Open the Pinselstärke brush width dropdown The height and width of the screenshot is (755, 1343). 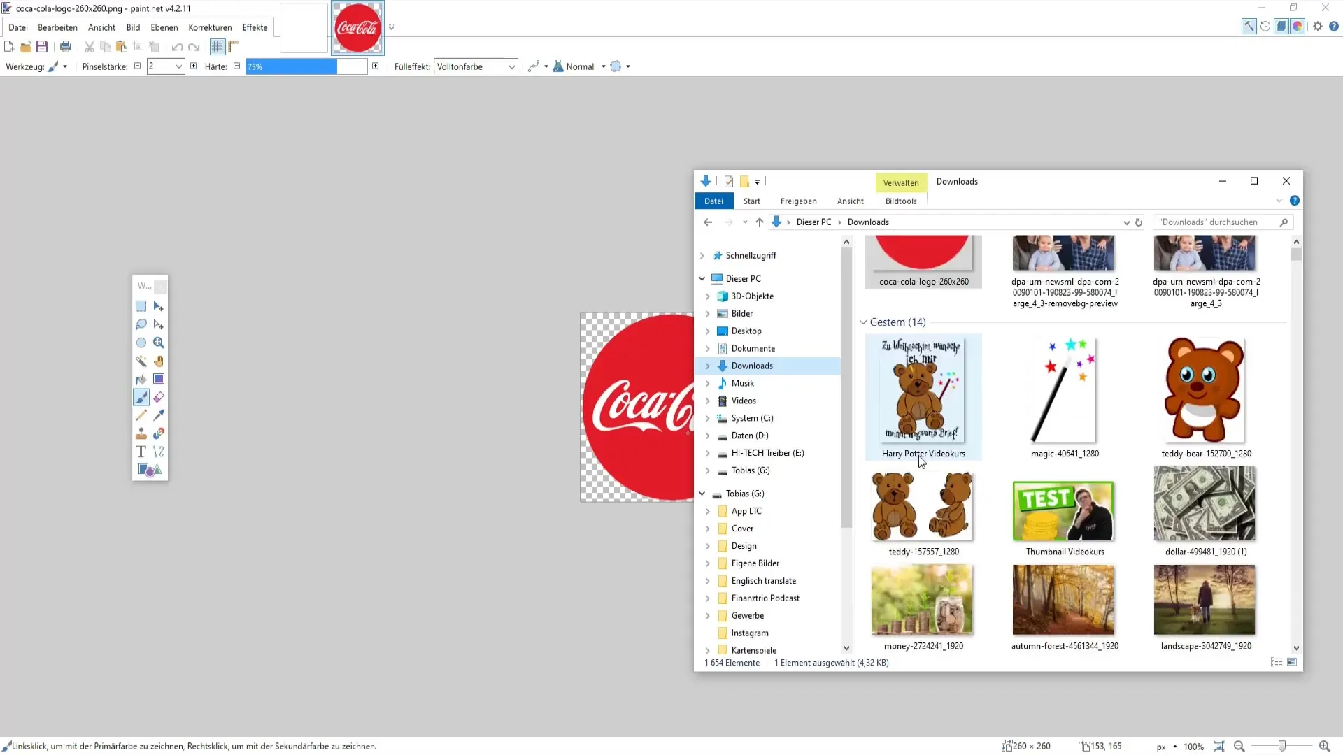click(x=179, y=66)
